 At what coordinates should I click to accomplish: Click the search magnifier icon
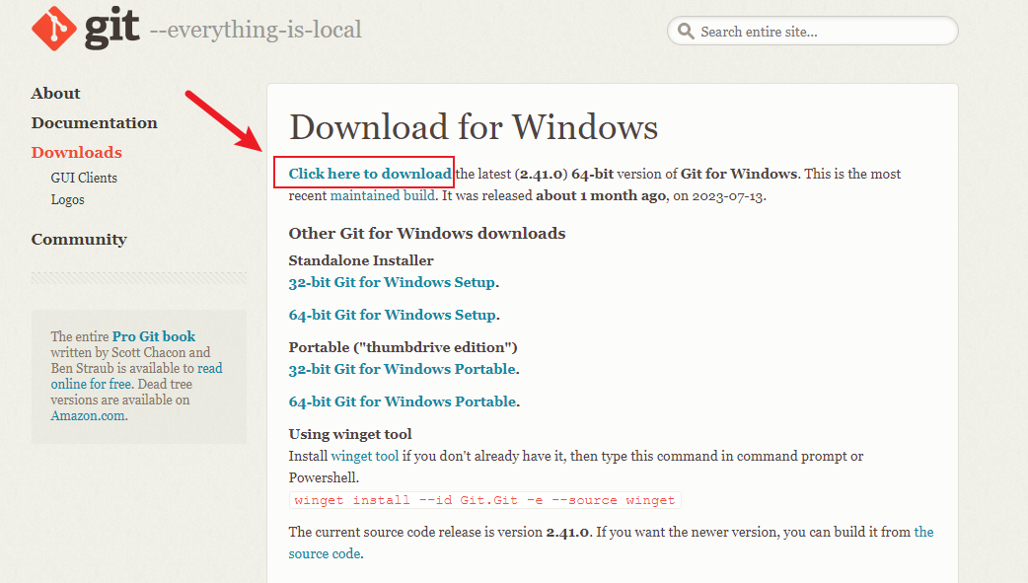tap(686, 31)
